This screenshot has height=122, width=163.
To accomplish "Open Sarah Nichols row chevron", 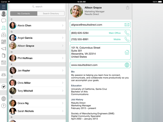I will [62, 111].
